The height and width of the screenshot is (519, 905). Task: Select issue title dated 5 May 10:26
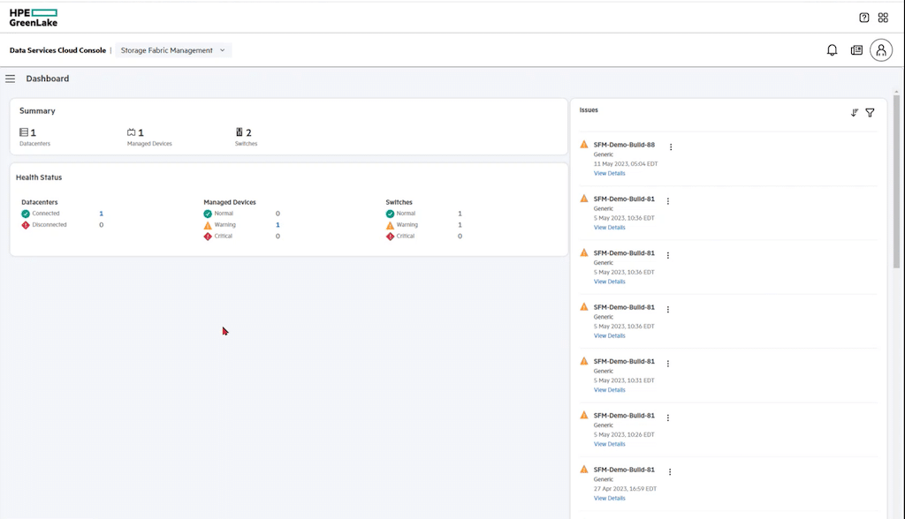(624, 416)
